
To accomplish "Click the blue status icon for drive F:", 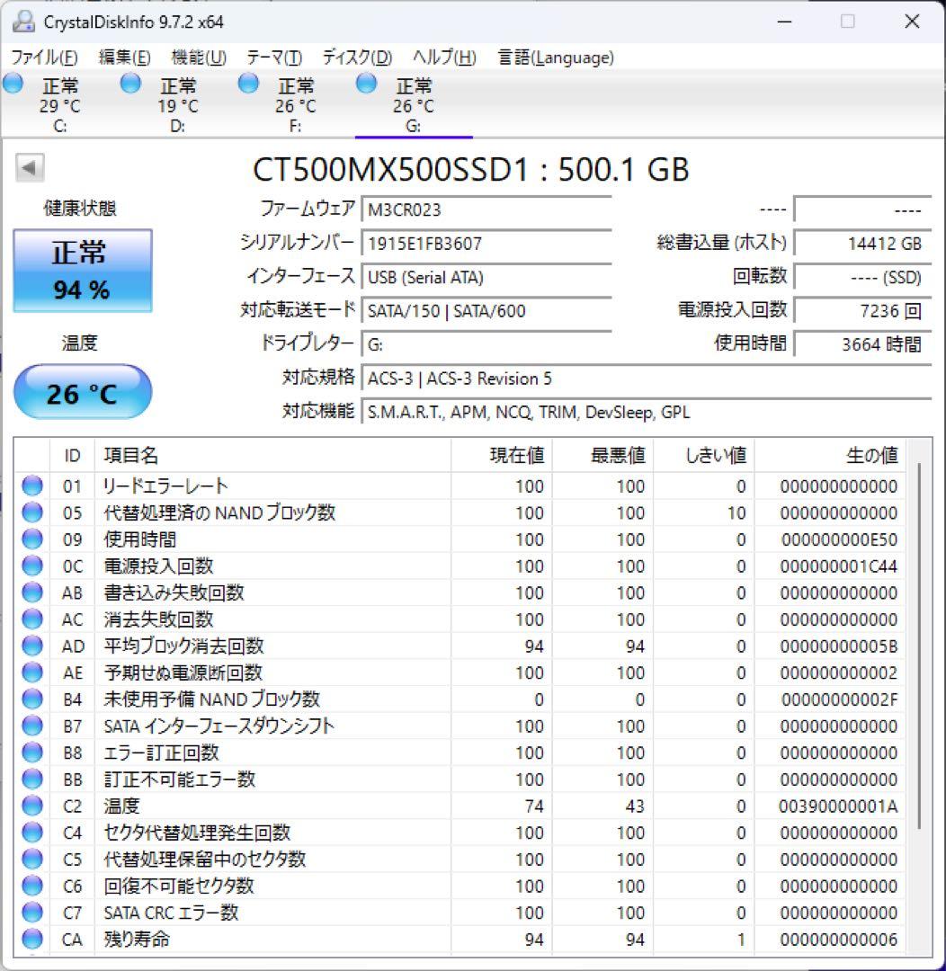I will click(246, 83).
